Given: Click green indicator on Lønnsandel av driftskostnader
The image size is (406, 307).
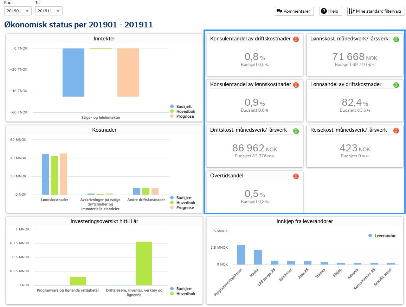Looking at the screenshot, I should [x=396, y=85].
